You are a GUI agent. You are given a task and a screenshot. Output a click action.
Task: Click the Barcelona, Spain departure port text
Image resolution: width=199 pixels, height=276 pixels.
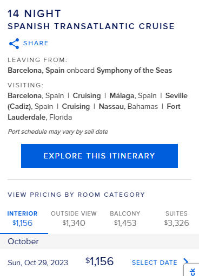point(36,70)
